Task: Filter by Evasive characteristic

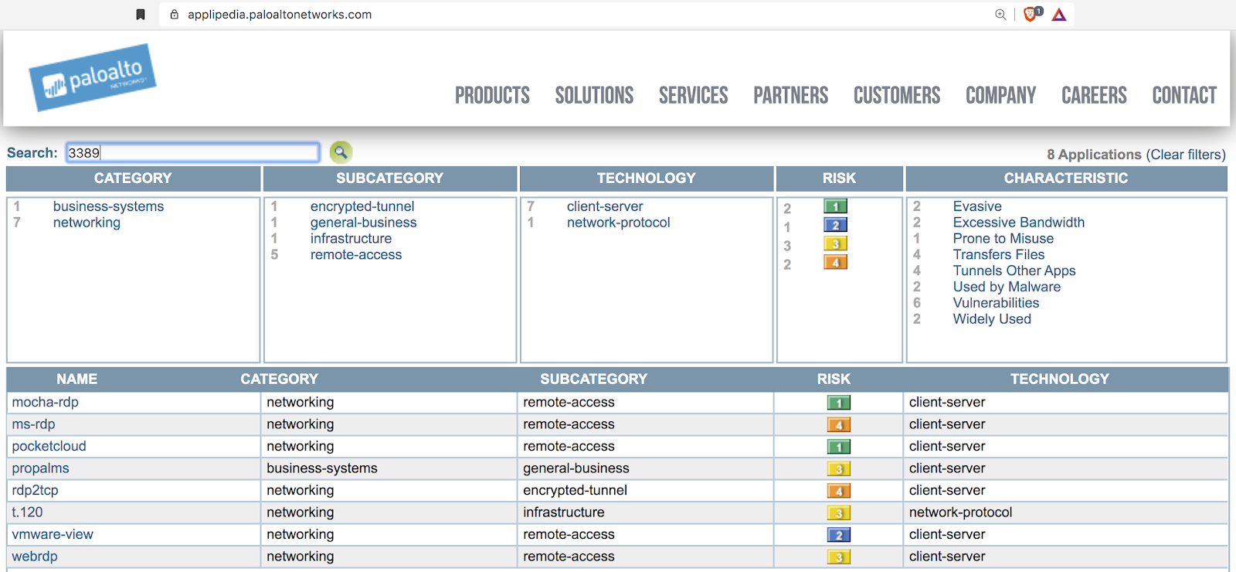Action: coord(977,206)
